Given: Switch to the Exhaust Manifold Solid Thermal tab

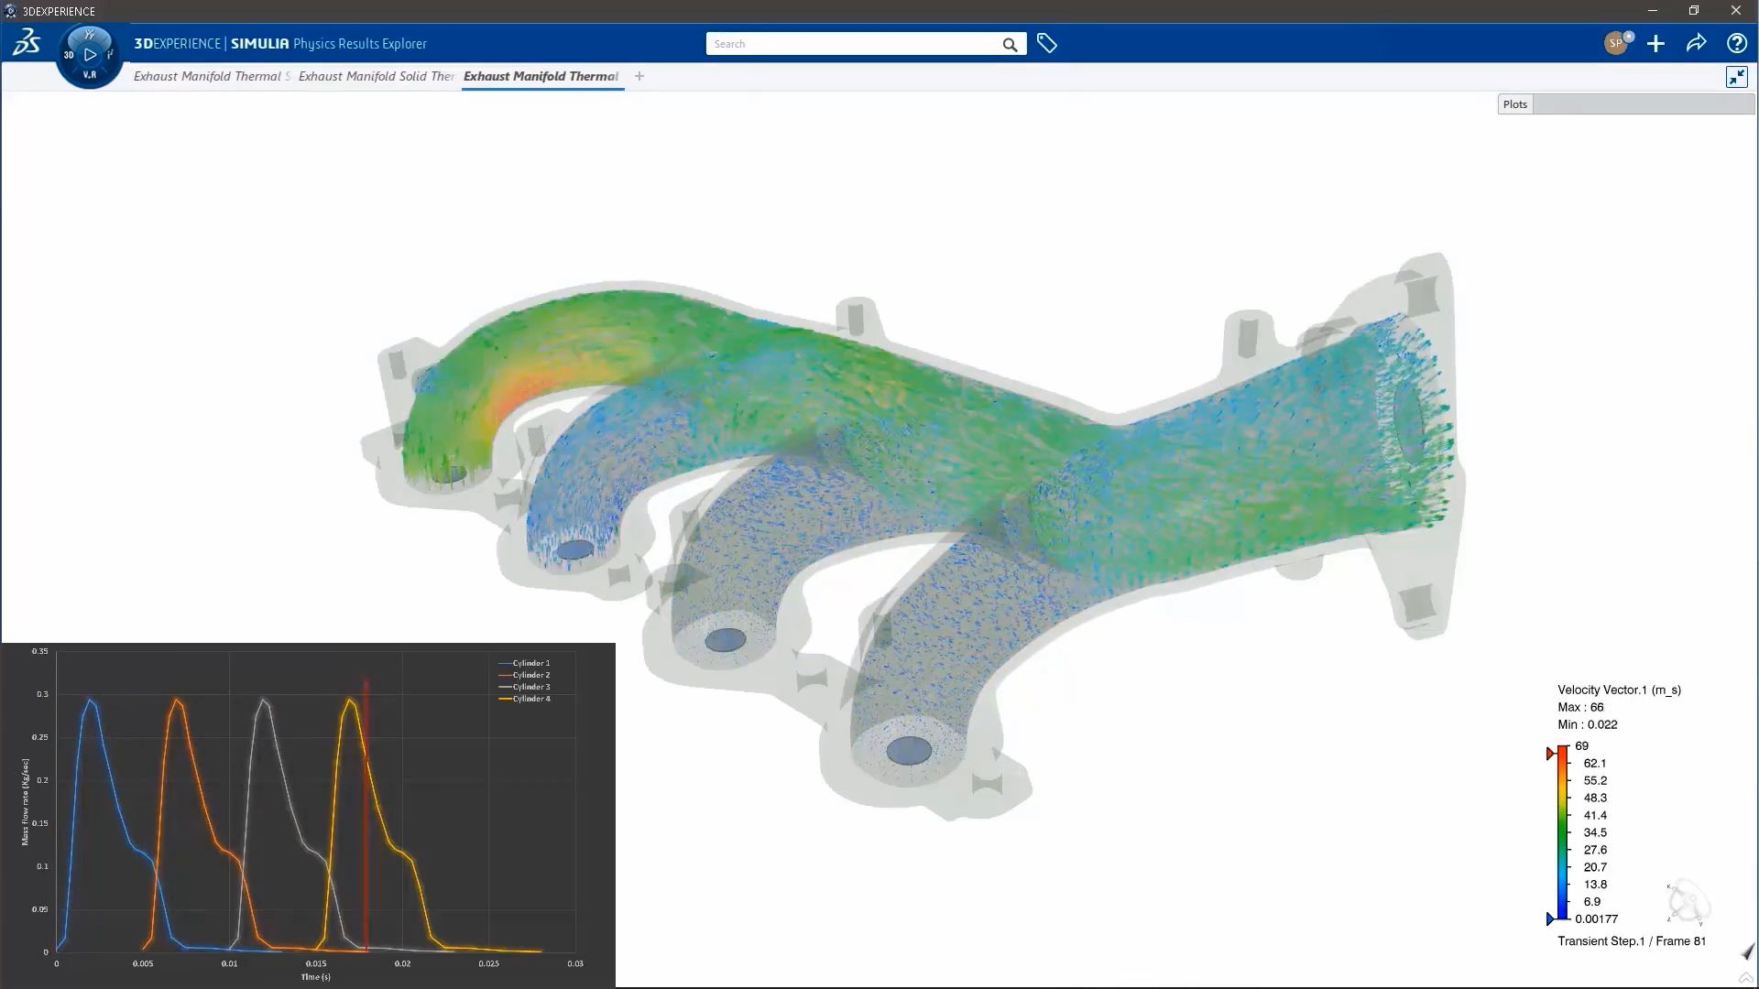Looking at the screenshot, I should (376, 76).
